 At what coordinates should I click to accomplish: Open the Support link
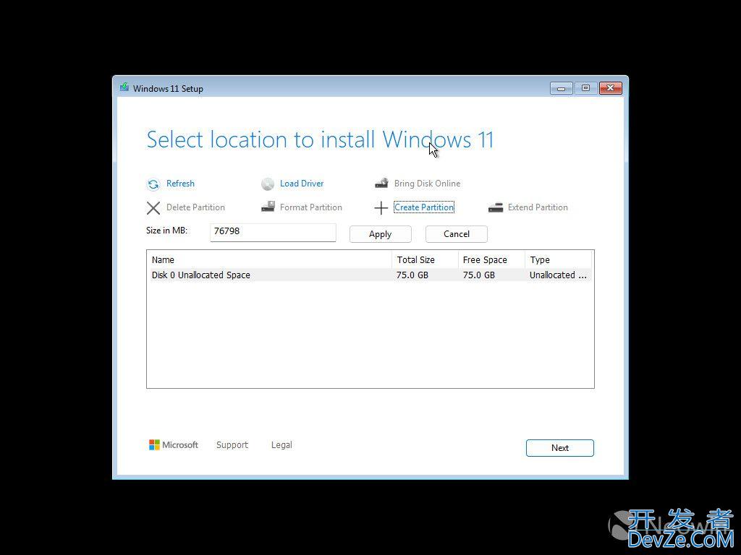click(x=232, y=444)
